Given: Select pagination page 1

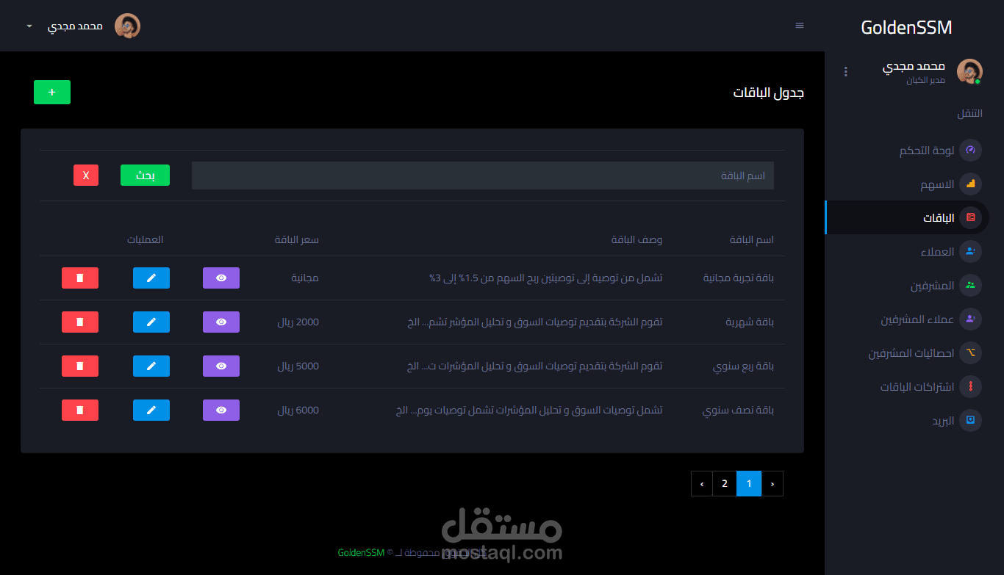Looking at the screenshot, I should coord(749,483).
